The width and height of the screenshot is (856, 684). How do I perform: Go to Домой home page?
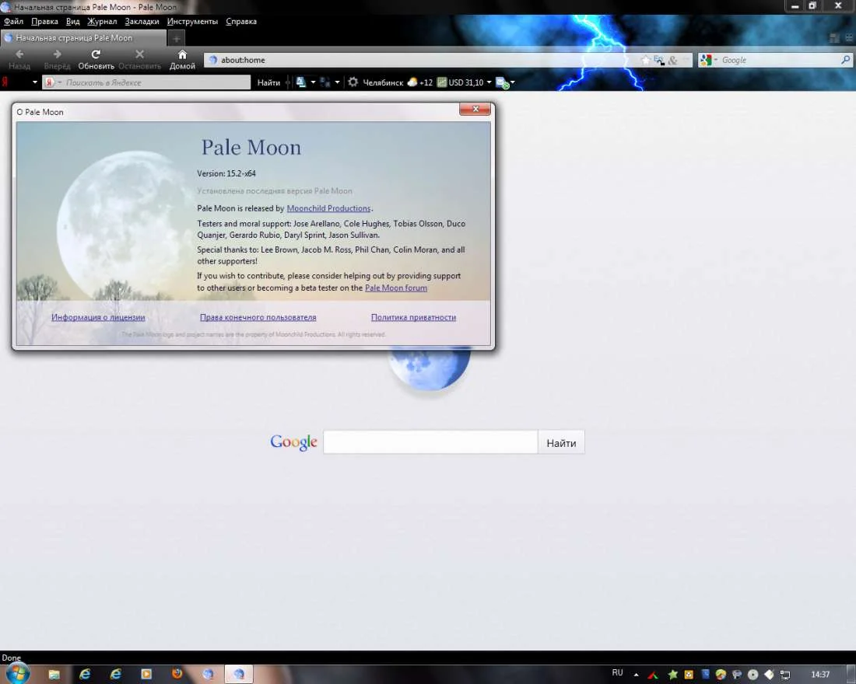point(182,59)
